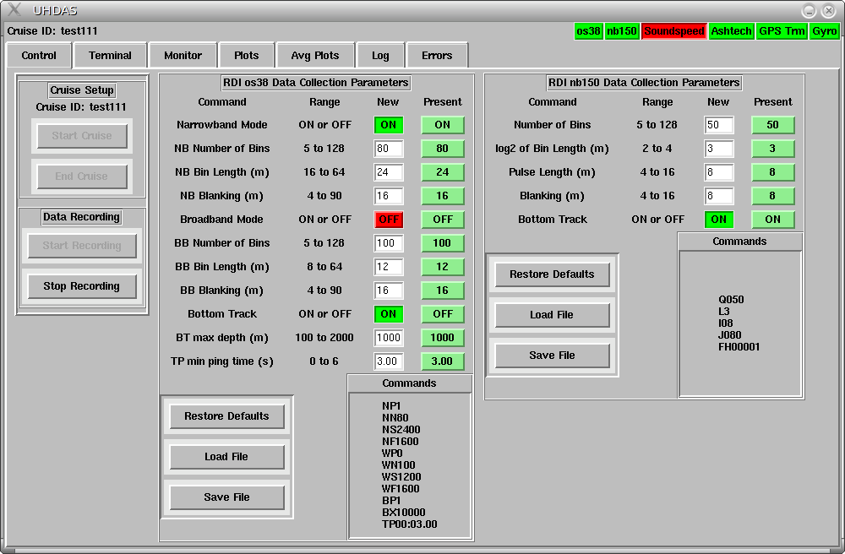This screenshot has width=845, height=554.
Task: Edit the NB Number of Bins field
Action: coord(389,149)
